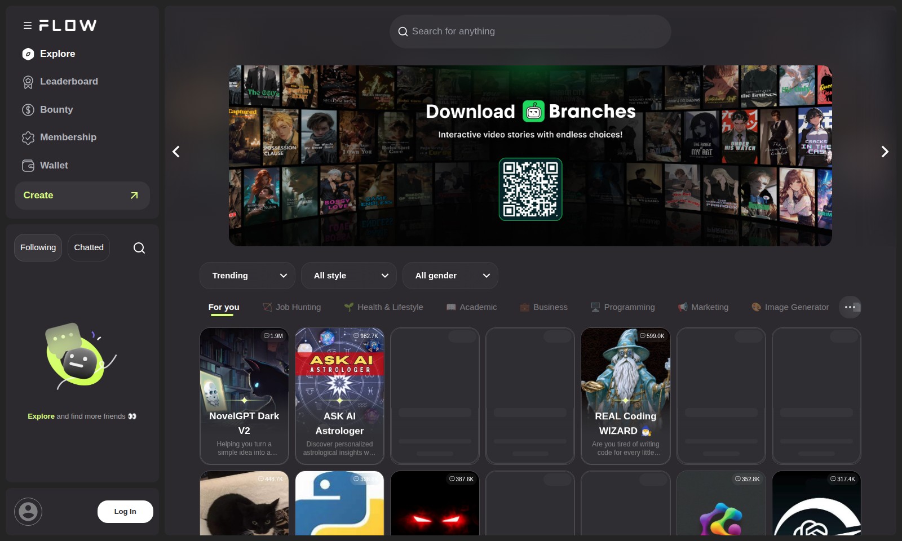Click the Branches QR code
This screenshot has height=541, width=902.
coord(530,189)
